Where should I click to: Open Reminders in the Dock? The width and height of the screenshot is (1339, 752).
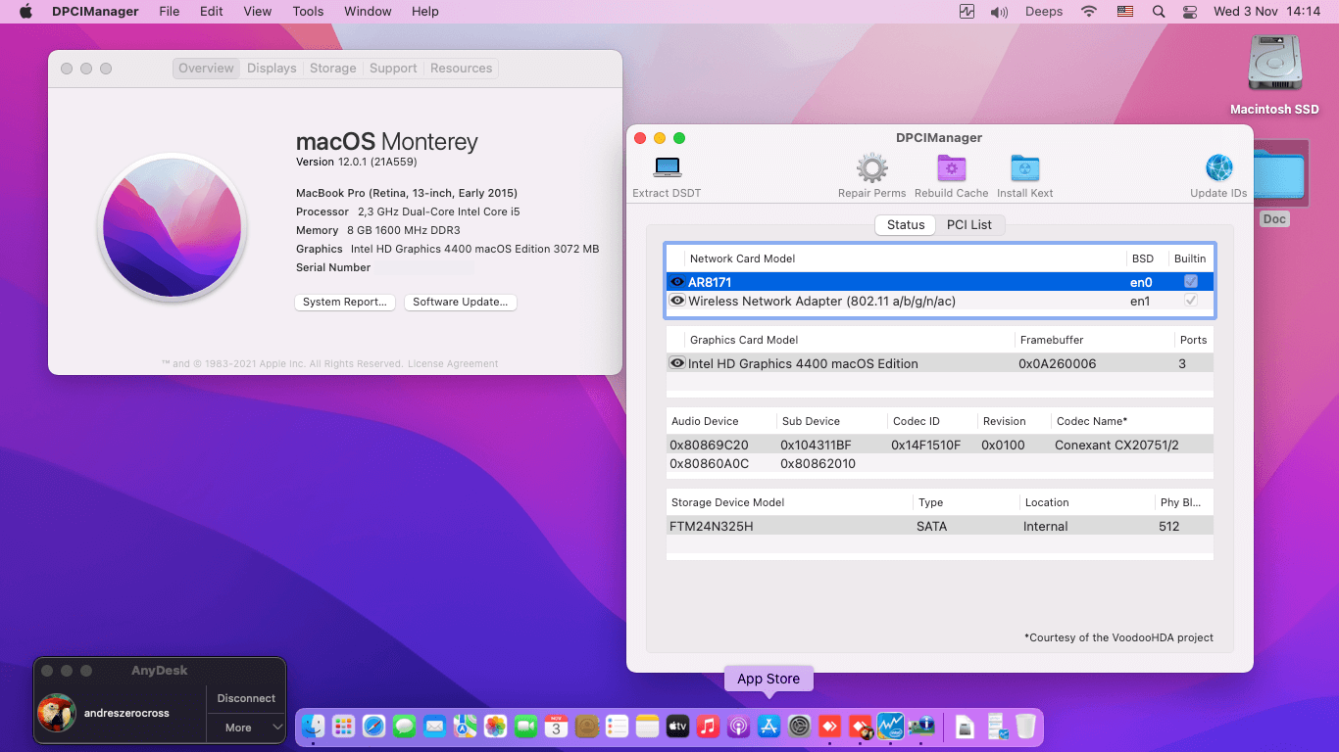(x=617, y=726)
